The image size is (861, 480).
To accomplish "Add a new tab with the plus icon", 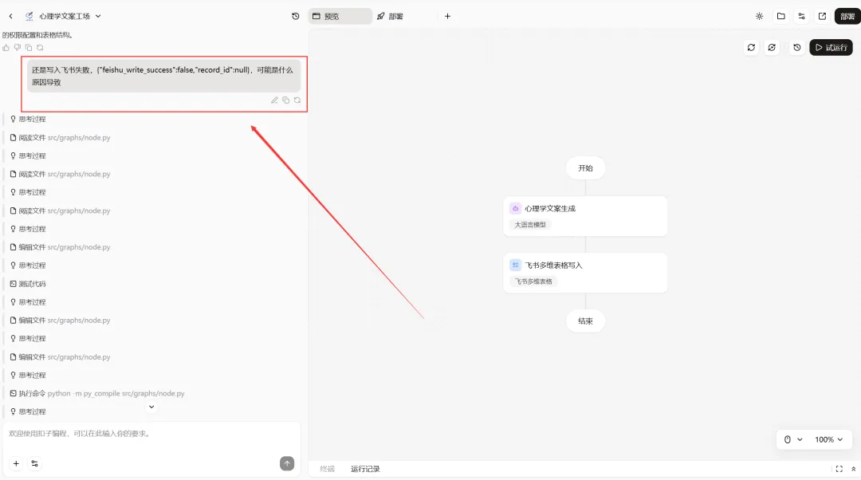I will [447, 17].
